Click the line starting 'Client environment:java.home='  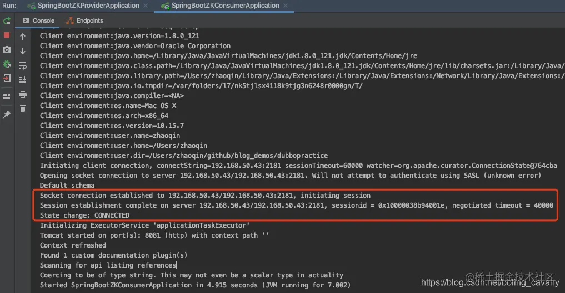click(x=228, y=56)
